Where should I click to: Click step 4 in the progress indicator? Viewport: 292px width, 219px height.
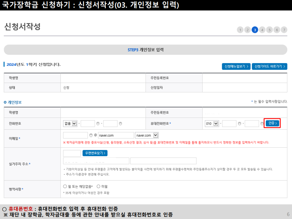[x=262, y=30]
